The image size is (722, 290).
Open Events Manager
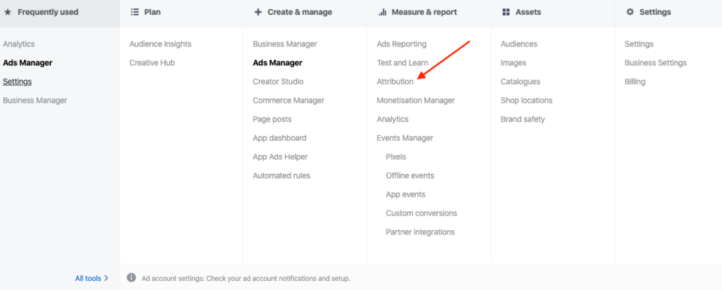click(x=405, y=139)
